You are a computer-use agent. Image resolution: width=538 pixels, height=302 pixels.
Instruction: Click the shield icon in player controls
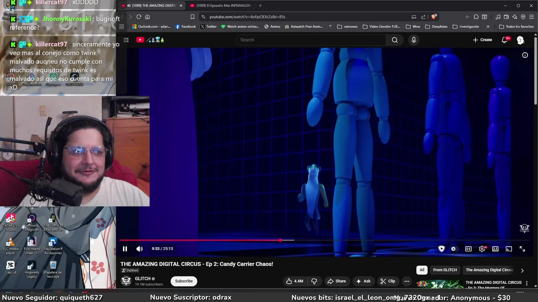tap(441, 249)
